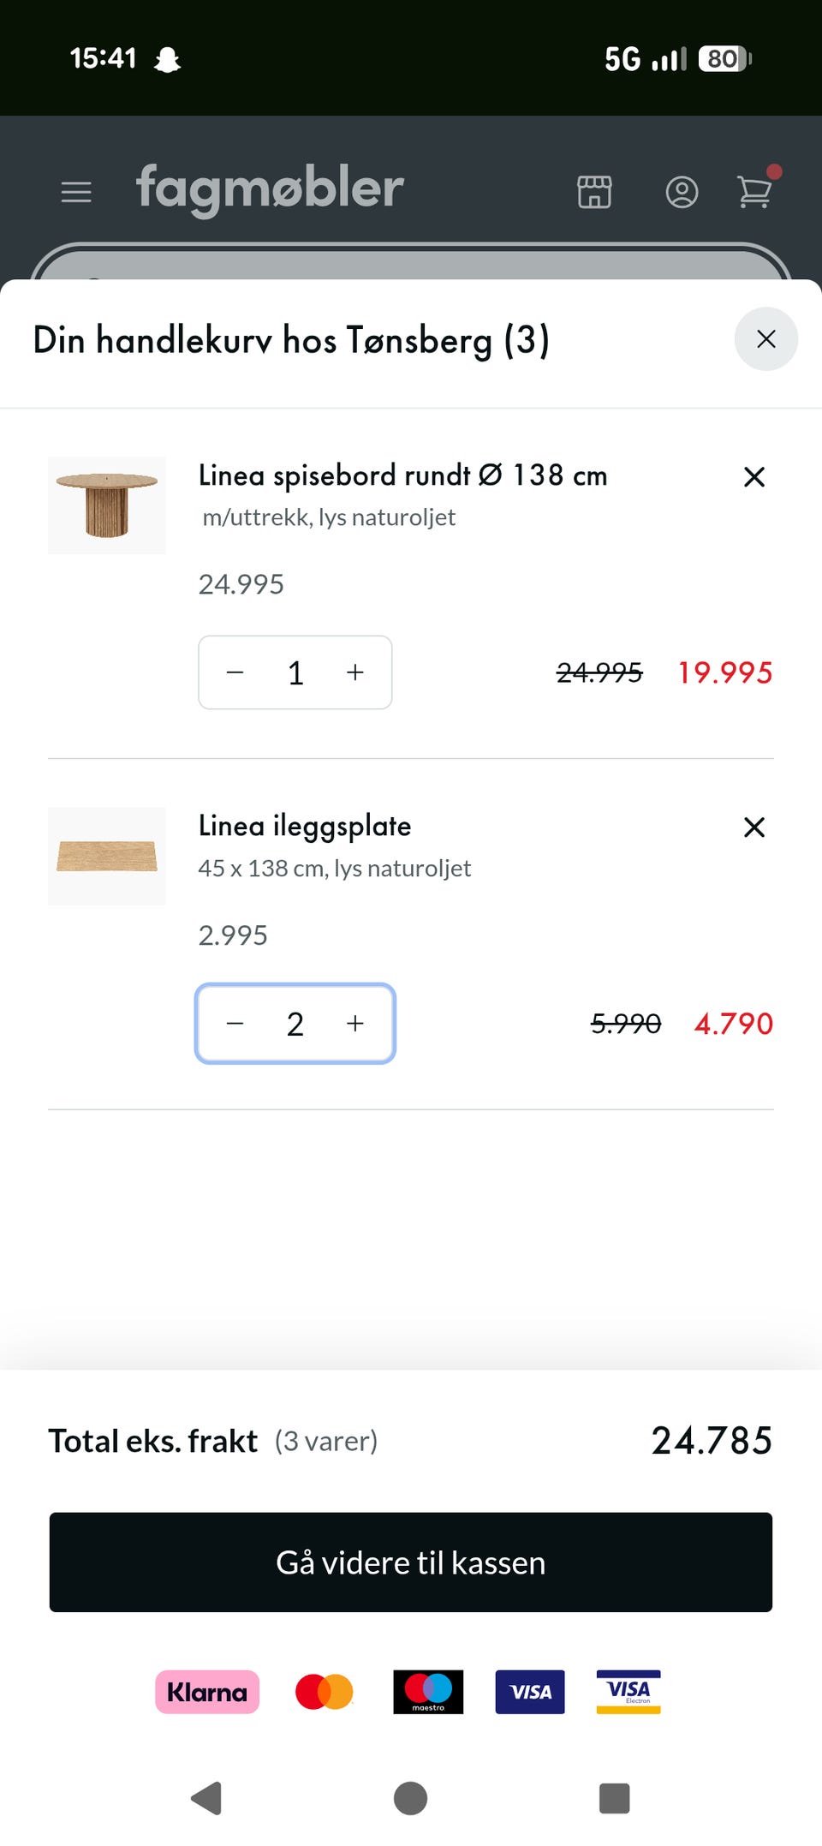View the round table thumbnail

point(107,505)
